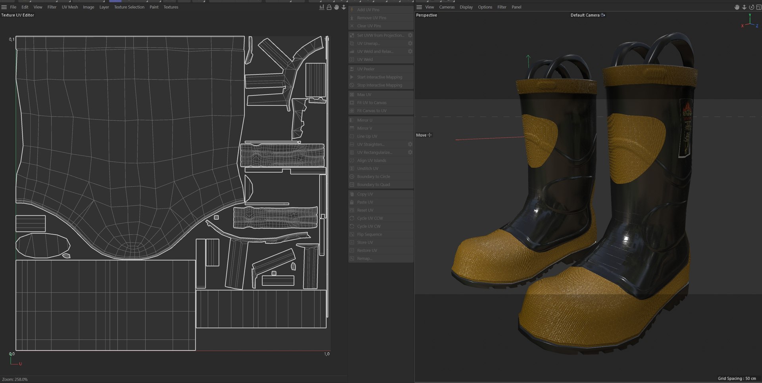This screenshot has width=762, height=383.
Task: Click the camera link icon next to Default Camera
Action: (603, 15)
